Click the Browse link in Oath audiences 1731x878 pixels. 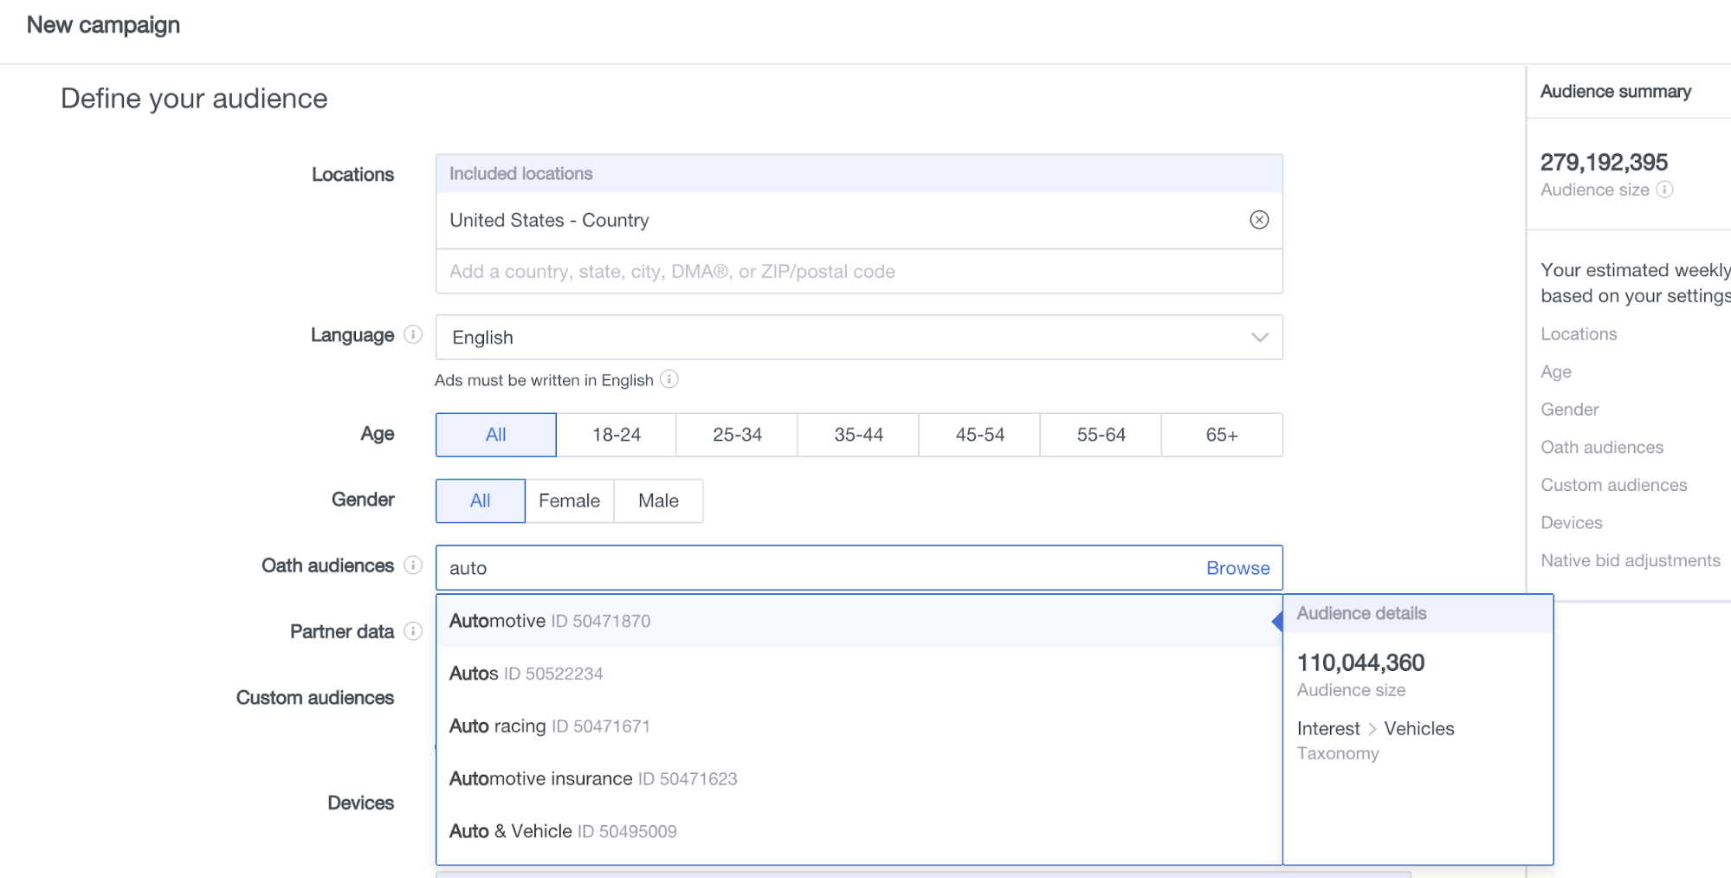1237,568
